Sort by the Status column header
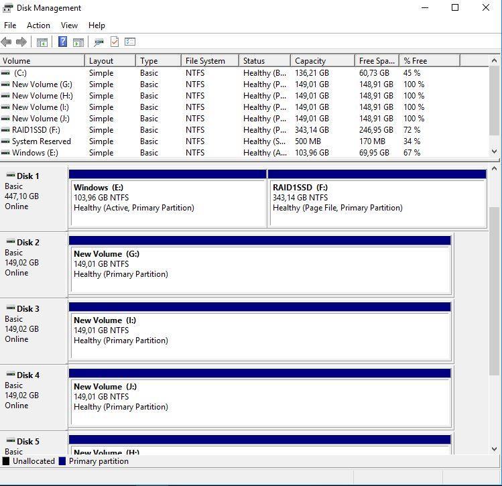 [265, 61]
